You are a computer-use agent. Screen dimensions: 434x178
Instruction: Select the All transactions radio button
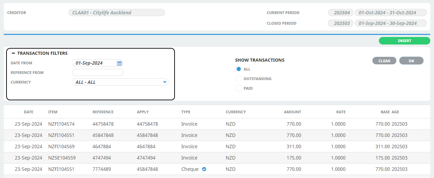(239, 69)
